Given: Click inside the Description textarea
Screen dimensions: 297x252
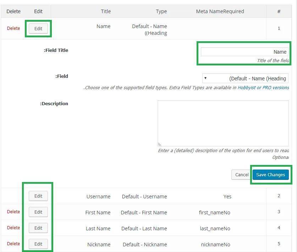Looking at the screenshot, I should (223, 123).
